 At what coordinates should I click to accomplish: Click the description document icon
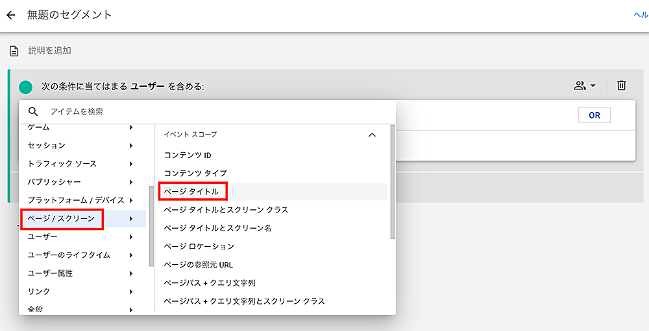point(14,51)
